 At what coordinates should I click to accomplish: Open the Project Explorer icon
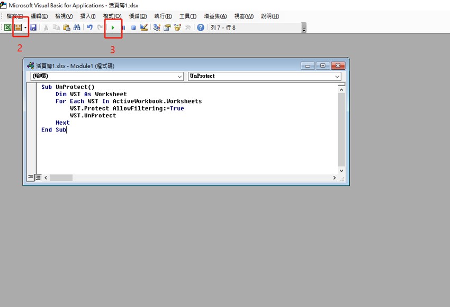[x=157, y=27]
